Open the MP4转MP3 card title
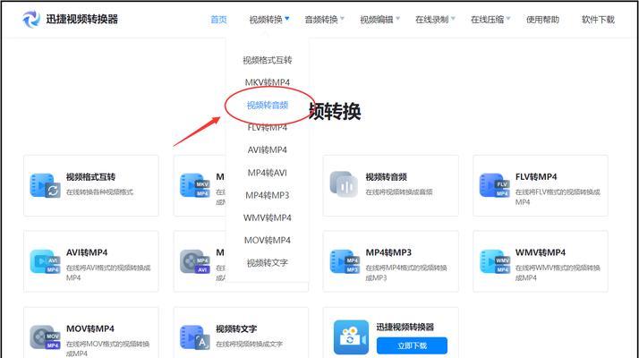This screenshot has height=358, width=639. click(388, 252)
